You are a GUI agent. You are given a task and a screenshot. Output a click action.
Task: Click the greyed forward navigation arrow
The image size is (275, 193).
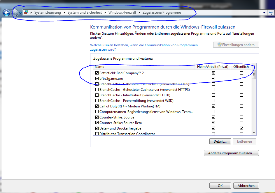pyautogui.click(x=15, y=13)
